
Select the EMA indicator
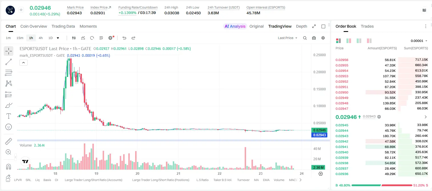266,180
